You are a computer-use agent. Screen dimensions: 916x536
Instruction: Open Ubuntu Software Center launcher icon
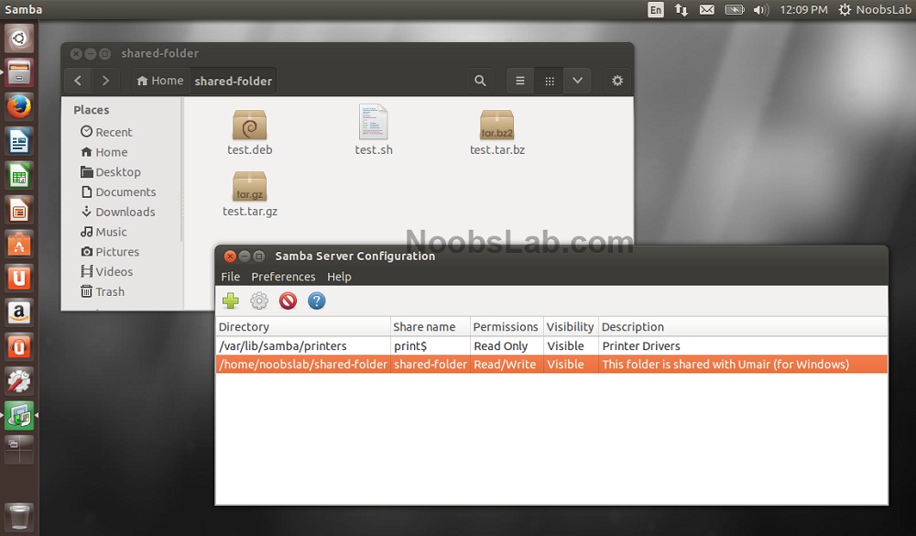(x=19, y=245)
